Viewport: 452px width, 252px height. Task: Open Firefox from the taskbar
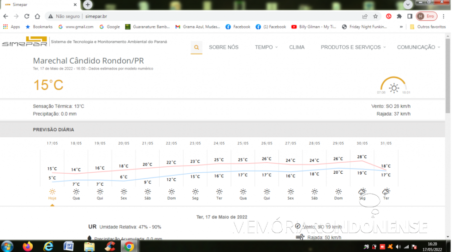click(x=28, y=246)
